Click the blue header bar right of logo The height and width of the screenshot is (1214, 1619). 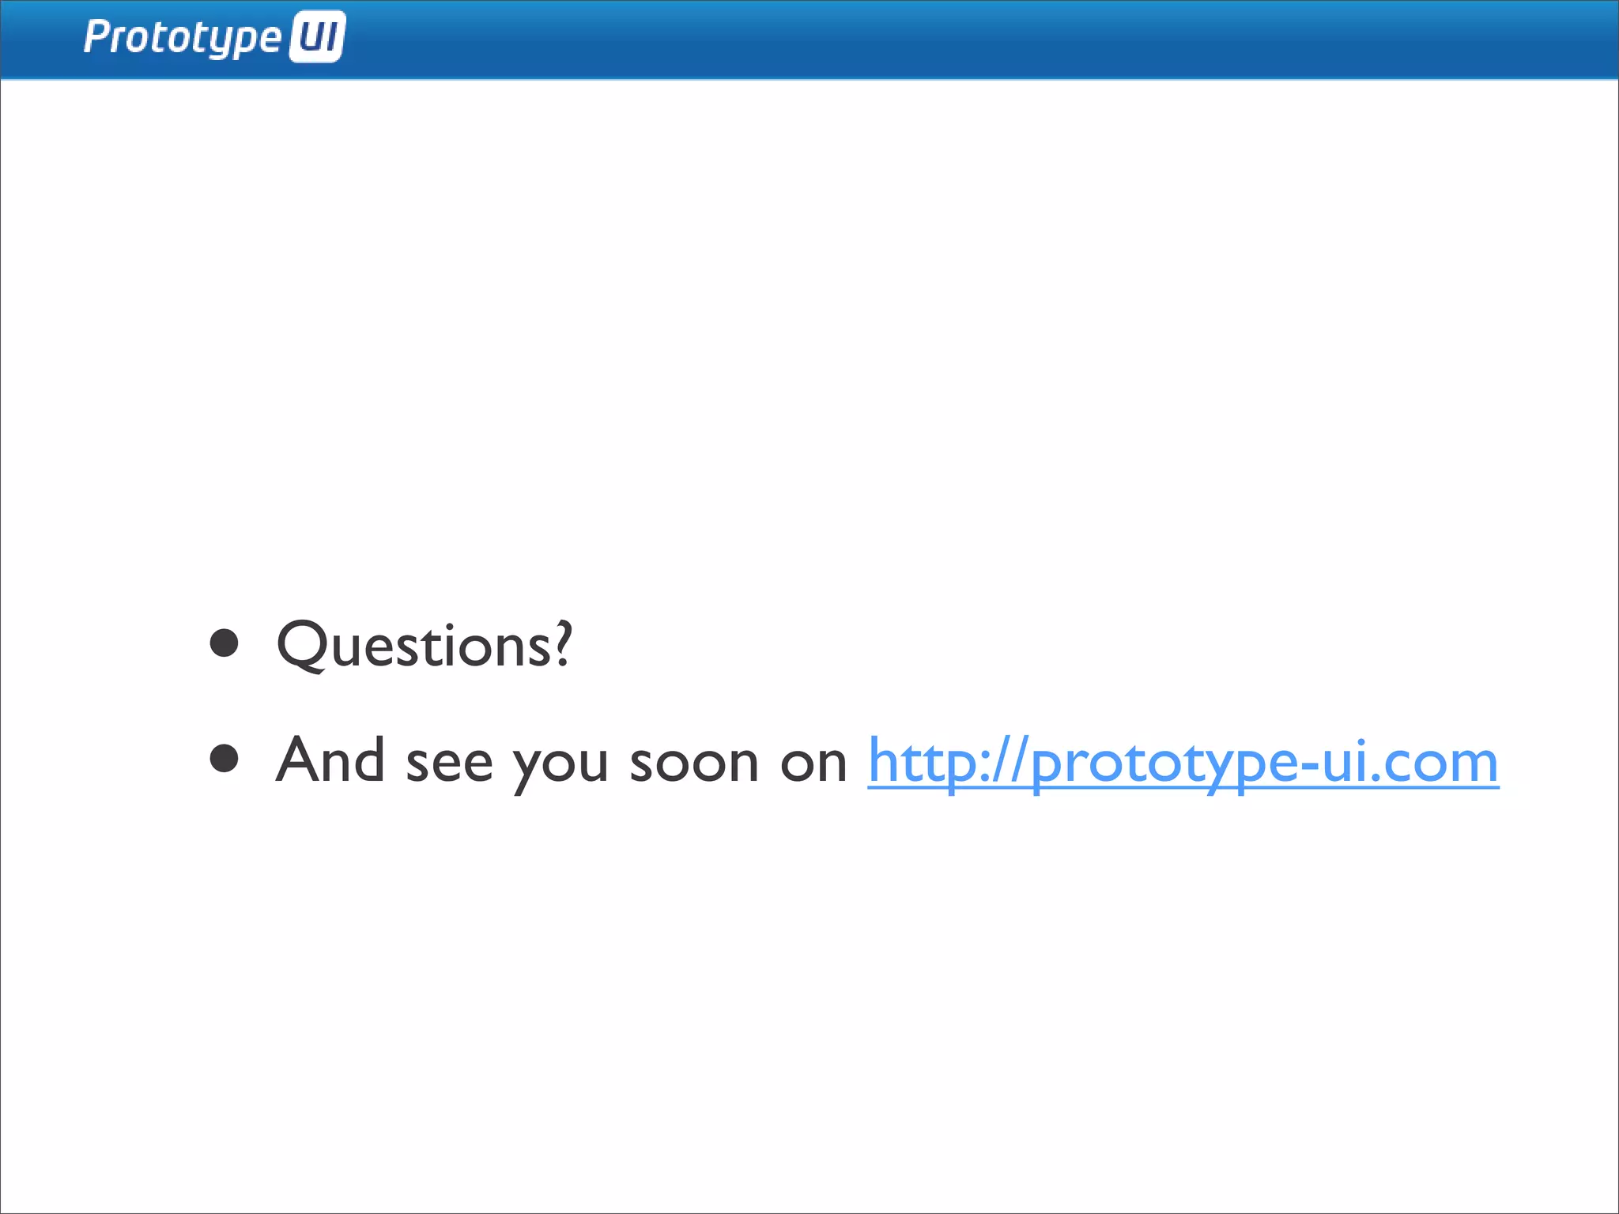[949, 40]
